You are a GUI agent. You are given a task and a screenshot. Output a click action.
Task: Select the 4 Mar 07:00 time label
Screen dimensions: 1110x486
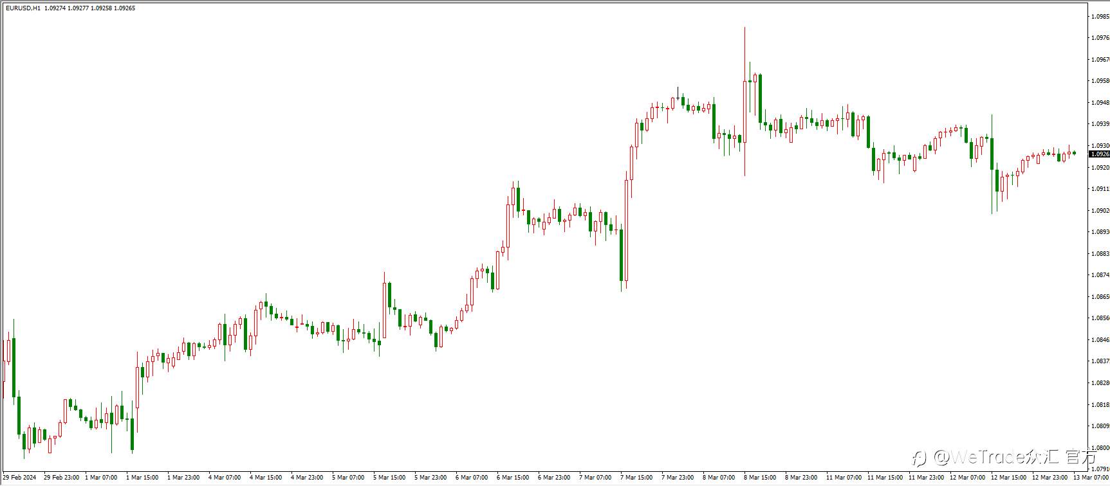pos(225,478)
